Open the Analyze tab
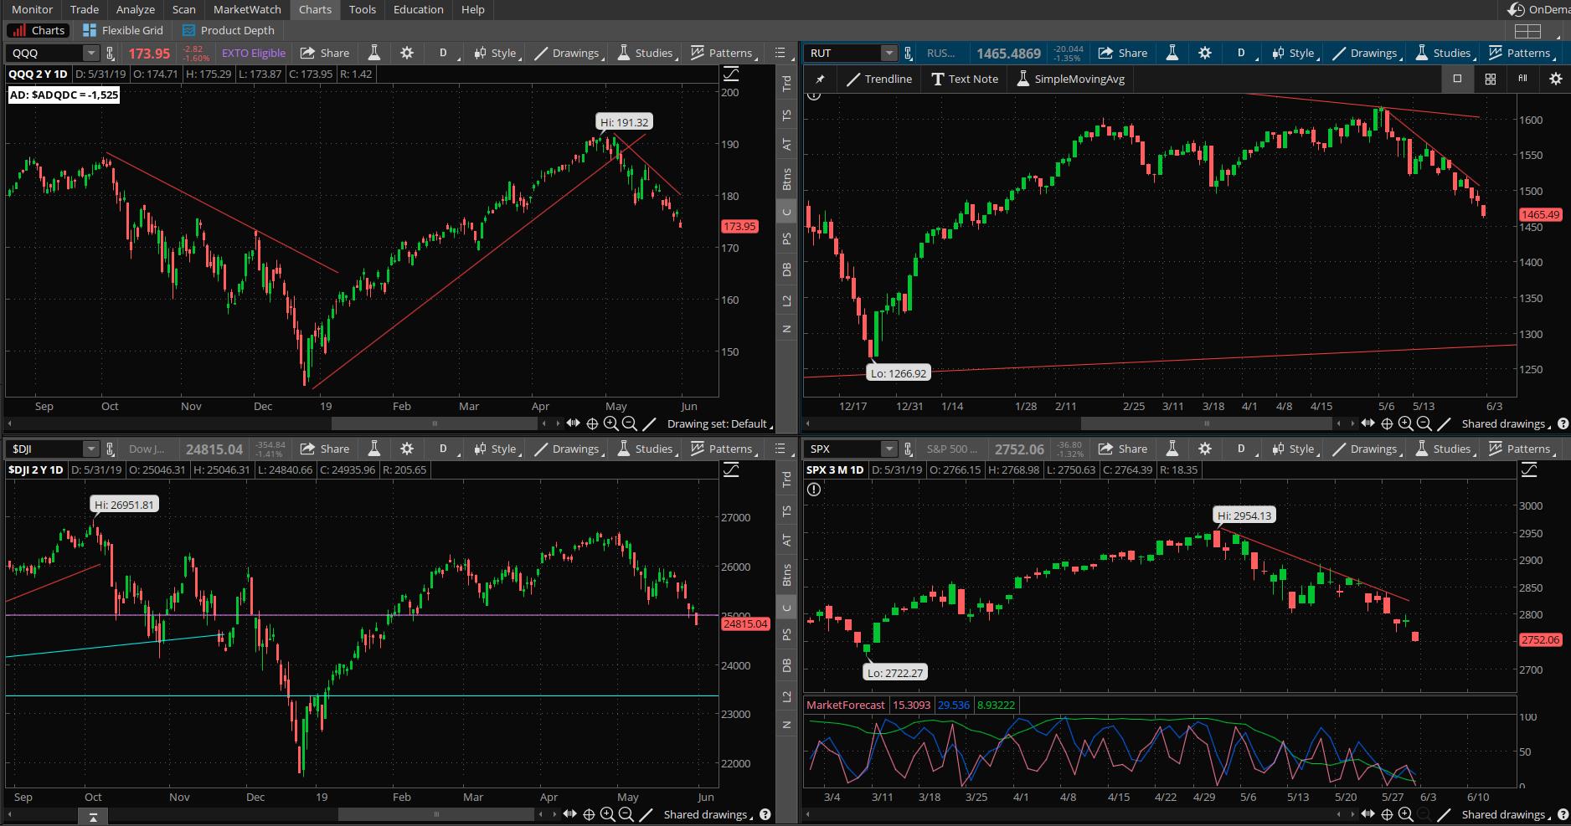The width and height of the screenshot is (1571, 826). (136, 9)
